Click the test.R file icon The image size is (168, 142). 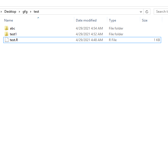tap(7, 40)
